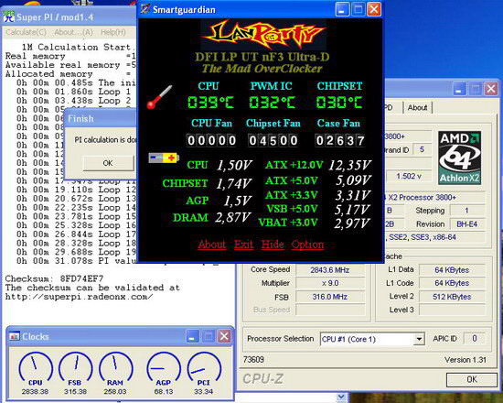Click the Multiplier field x 9.0
Screen dimensions: 503x403
pyautogui.click(x=330, y=283)
